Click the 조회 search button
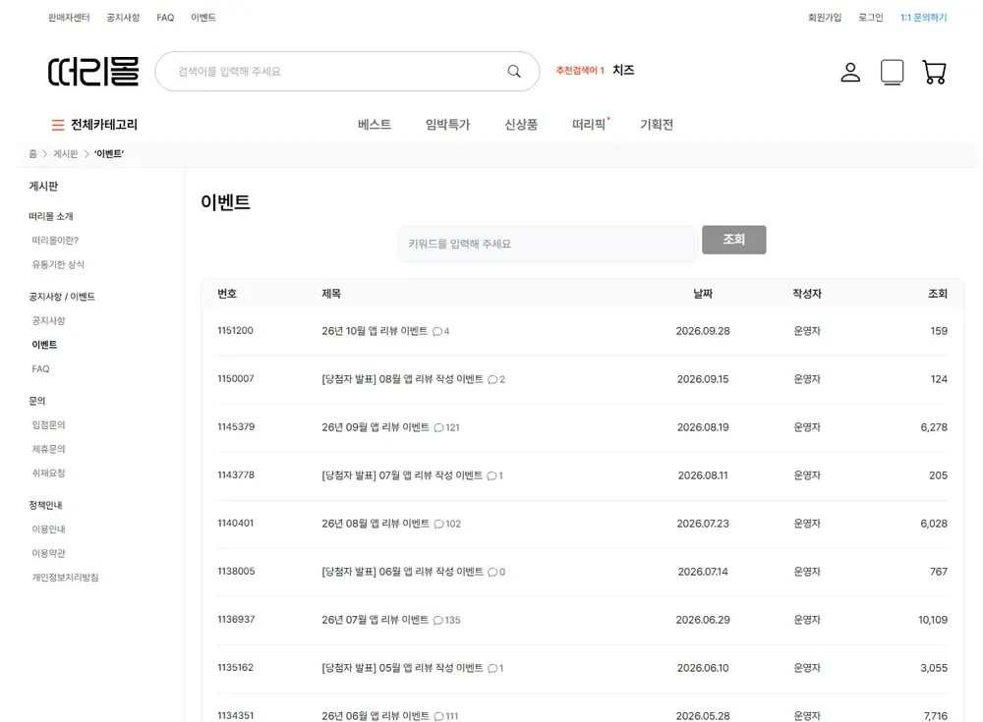Viewport: 983px width, 722px height. pos(734,240)
